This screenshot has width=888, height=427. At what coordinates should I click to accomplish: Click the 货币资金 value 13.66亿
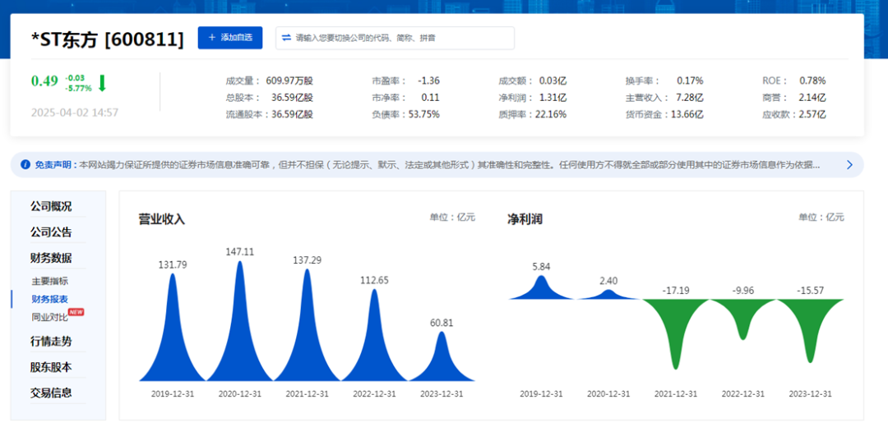point(687,114)
